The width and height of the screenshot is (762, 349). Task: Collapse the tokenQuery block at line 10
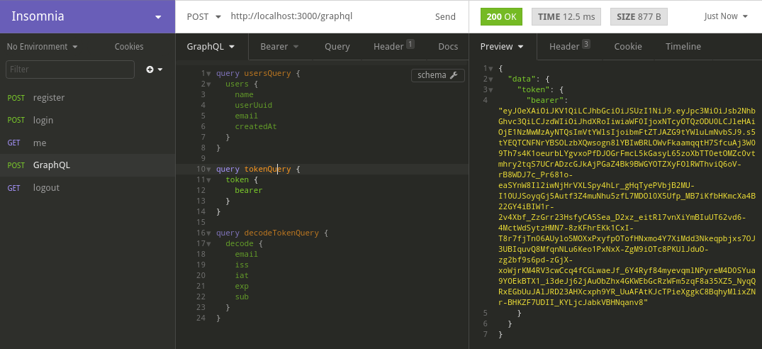click(208, 170)
